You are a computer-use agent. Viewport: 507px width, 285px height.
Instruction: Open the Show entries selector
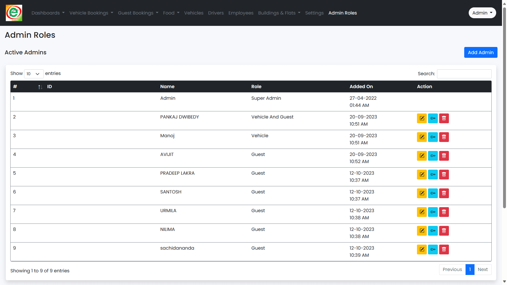coord(34,74)
